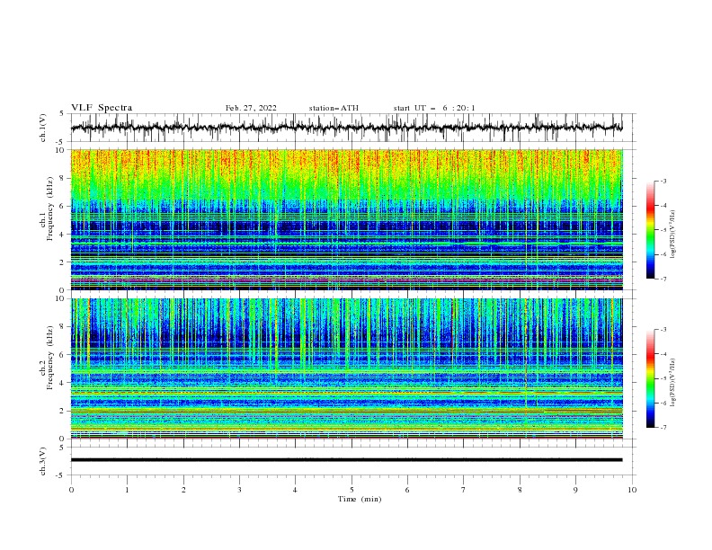Click the "station=ATH" label
712x550 pixels.
coord(334,108)
